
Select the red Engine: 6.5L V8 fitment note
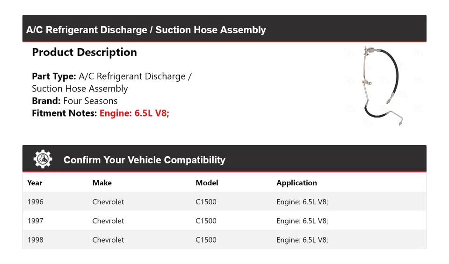click(134, 113)
